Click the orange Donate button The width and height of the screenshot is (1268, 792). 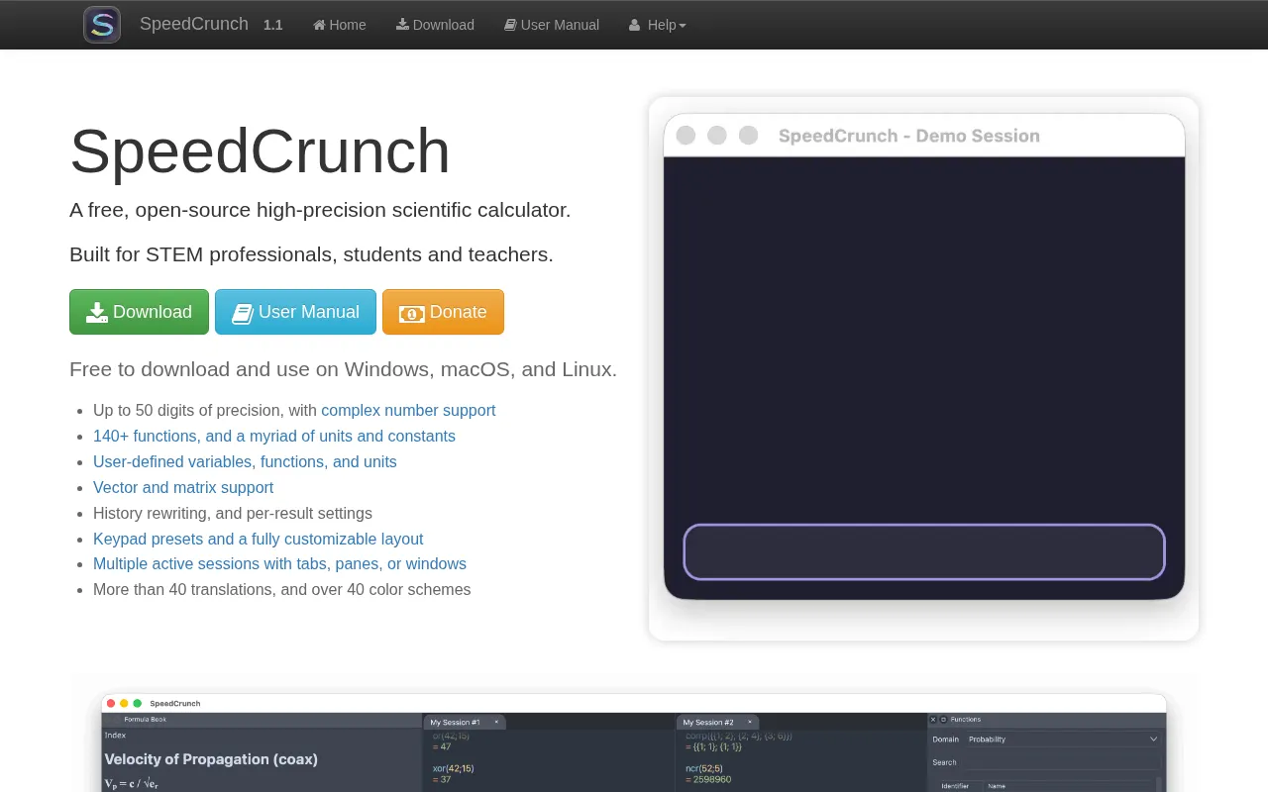tap(443, 312)
